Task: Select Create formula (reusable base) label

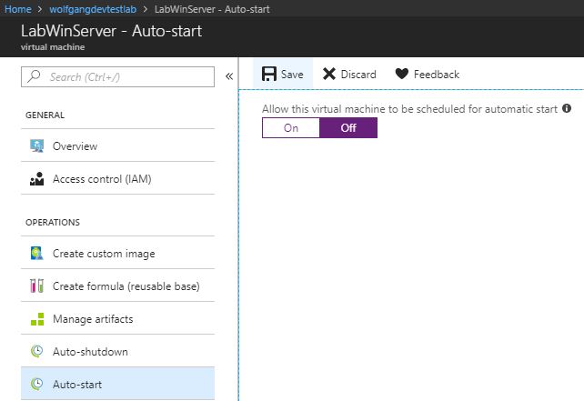Action: click(x=126, y=286)
